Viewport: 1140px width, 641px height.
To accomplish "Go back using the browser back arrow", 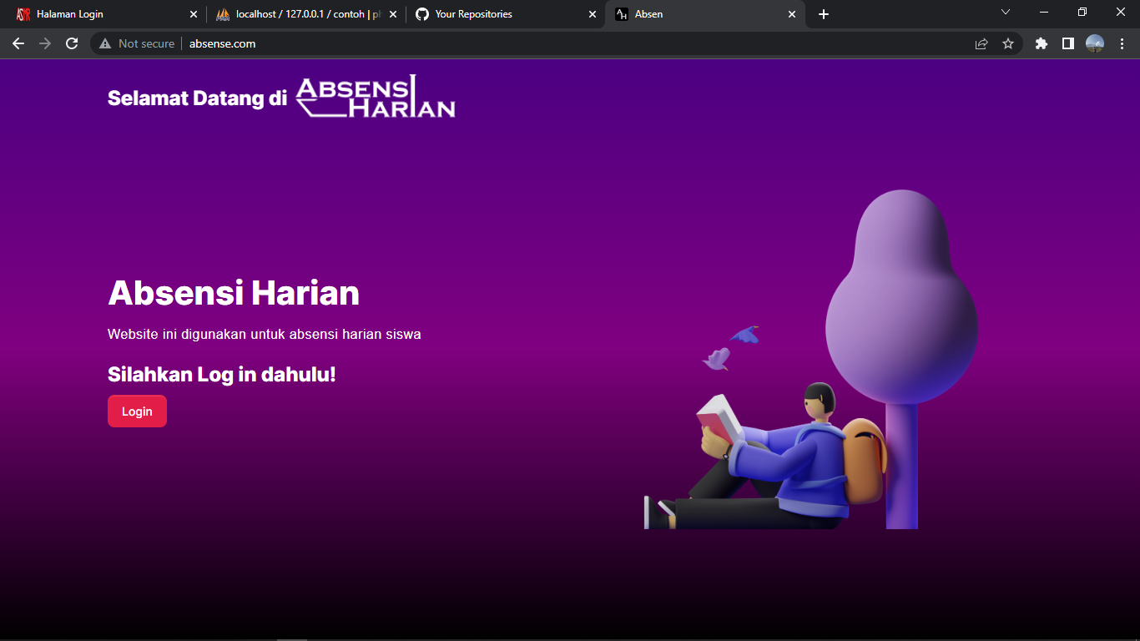I will coord(18,43).
